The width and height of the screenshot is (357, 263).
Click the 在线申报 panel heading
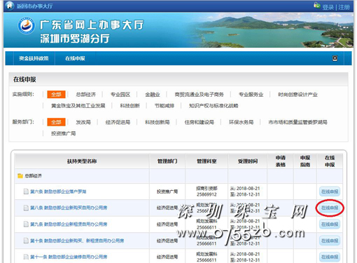coord(24,79)
